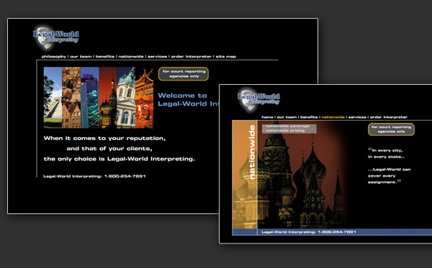Go to home in right page navigation

click(x=267, y=117)
